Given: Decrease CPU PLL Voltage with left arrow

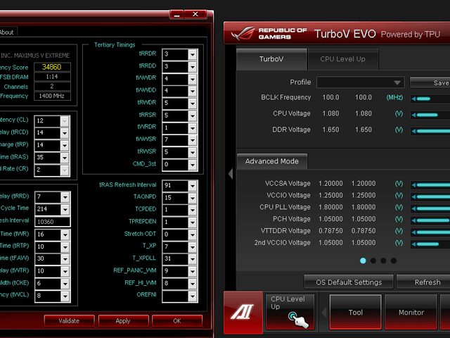Looking at the screenshot, I should [413, 208].
